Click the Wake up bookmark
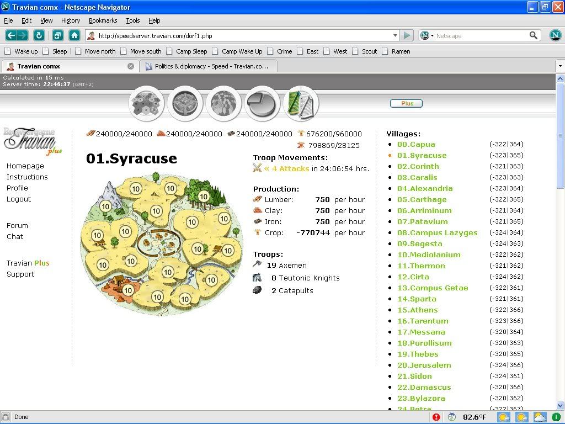 22,51
